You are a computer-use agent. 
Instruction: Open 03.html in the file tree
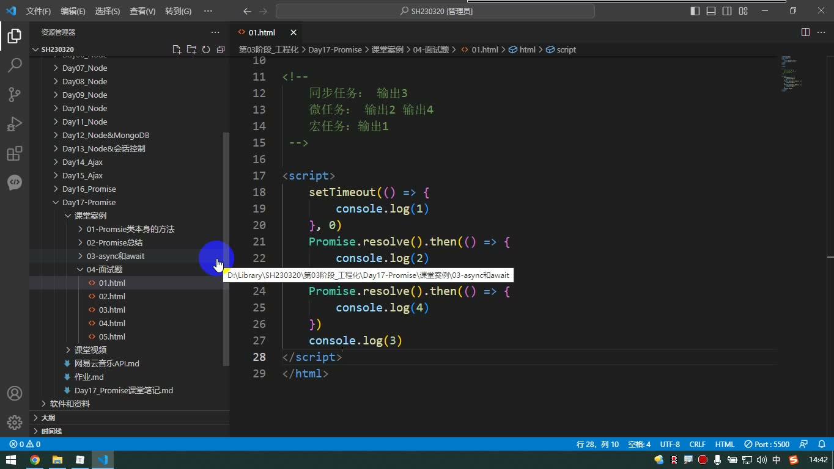pyautogui.click(x=112, y=310)
